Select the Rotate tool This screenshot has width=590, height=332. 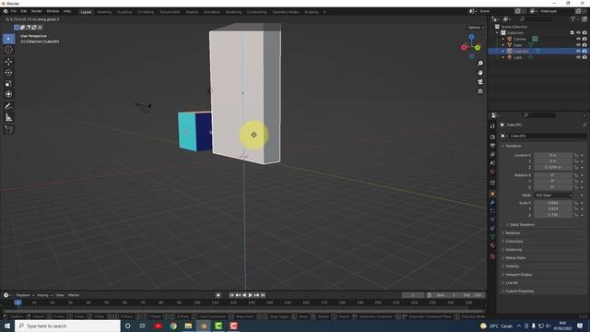[x=8, y=73]
